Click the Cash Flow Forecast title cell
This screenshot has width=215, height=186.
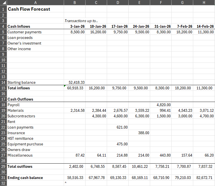tap(36, 9)
